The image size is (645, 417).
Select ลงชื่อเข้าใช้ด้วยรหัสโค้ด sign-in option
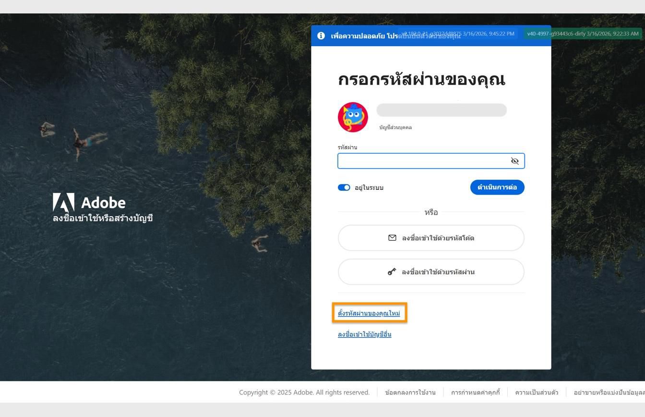coord(431,237)
